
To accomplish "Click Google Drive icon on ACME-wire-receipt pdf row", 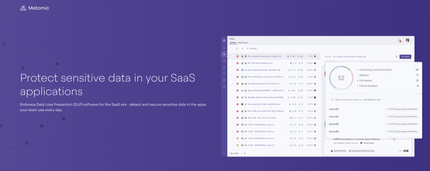I will (x=242, y=111).
